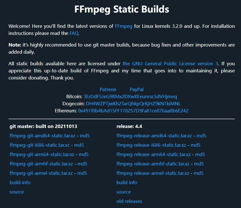Download ffmpeg-release-amd64-static.tar.xz
241x208 pixels.
tap(154, 136)
